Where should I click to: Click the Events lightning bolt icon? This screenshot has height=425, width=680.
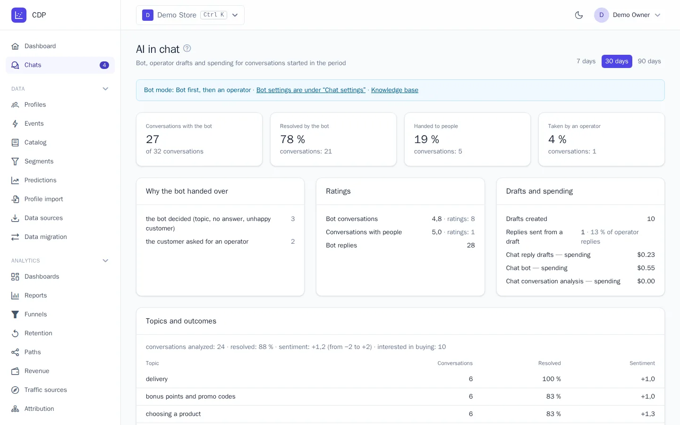15,124
